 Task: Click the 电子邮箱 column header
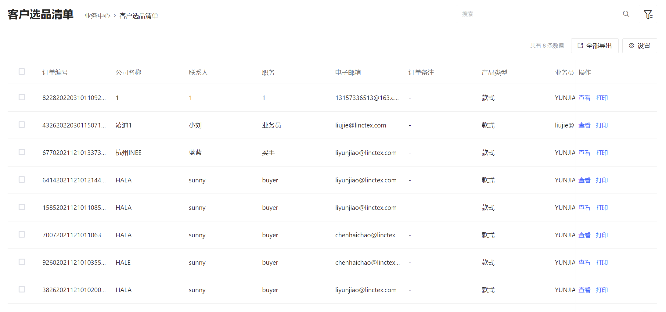tap(348, 73)
